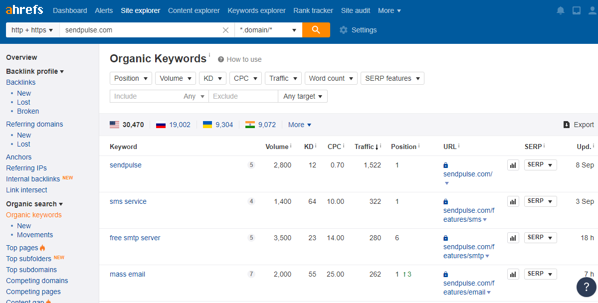598x303 pixels.
Task: Click the Include keywords input field
Action: [145, 96]
